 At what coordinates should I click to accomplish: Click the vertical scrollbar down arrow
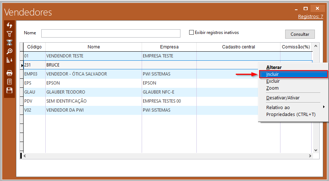[x=315, y=150]
